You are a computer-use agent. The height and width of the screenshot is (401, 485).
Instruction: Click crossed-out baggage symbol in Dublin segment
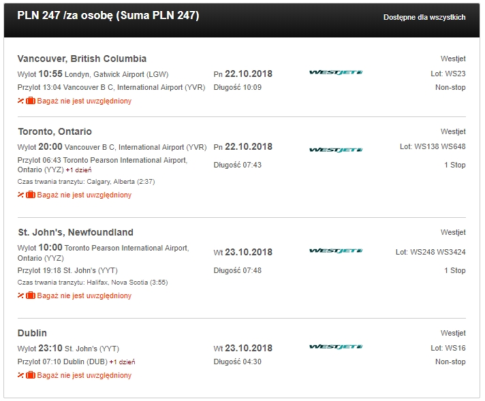coord(20,375)
